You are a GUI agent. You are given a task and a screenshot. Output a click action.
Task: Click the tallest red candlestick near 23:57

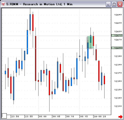pos(35,58)
